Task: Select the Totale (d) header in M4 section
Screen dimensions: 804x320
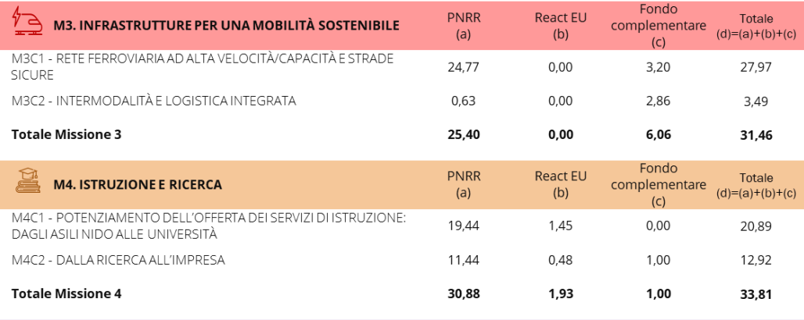Action: point(756,185)
